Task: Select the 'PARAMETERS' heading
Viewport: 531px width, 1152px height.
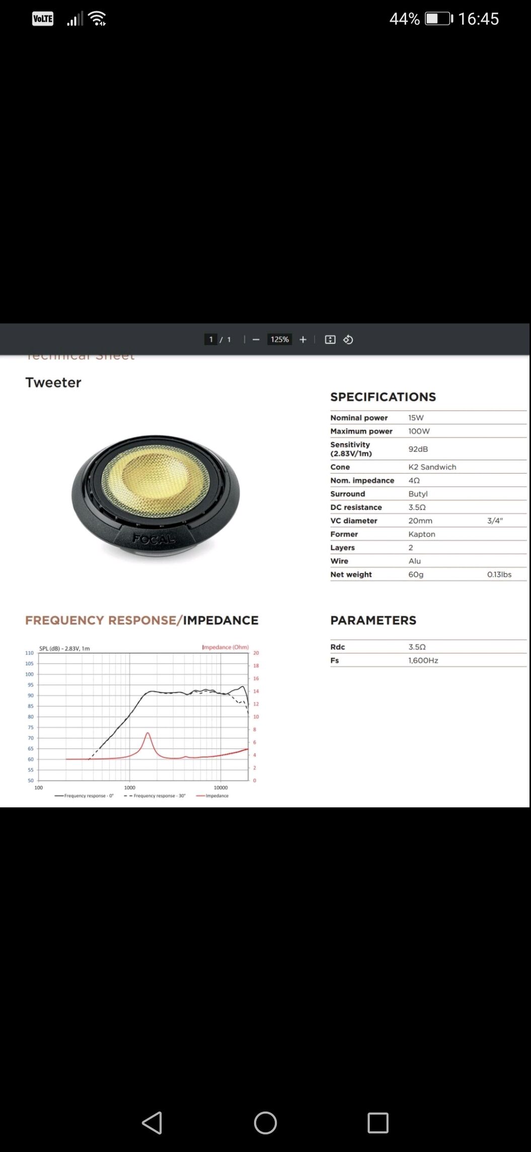Action: click(x=373, y=620)
